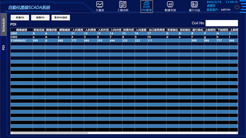Click the 2023/2/10 date display
The width and height of the screenshot is (246, 138).
pyautogui.click(x=214, y=2)
